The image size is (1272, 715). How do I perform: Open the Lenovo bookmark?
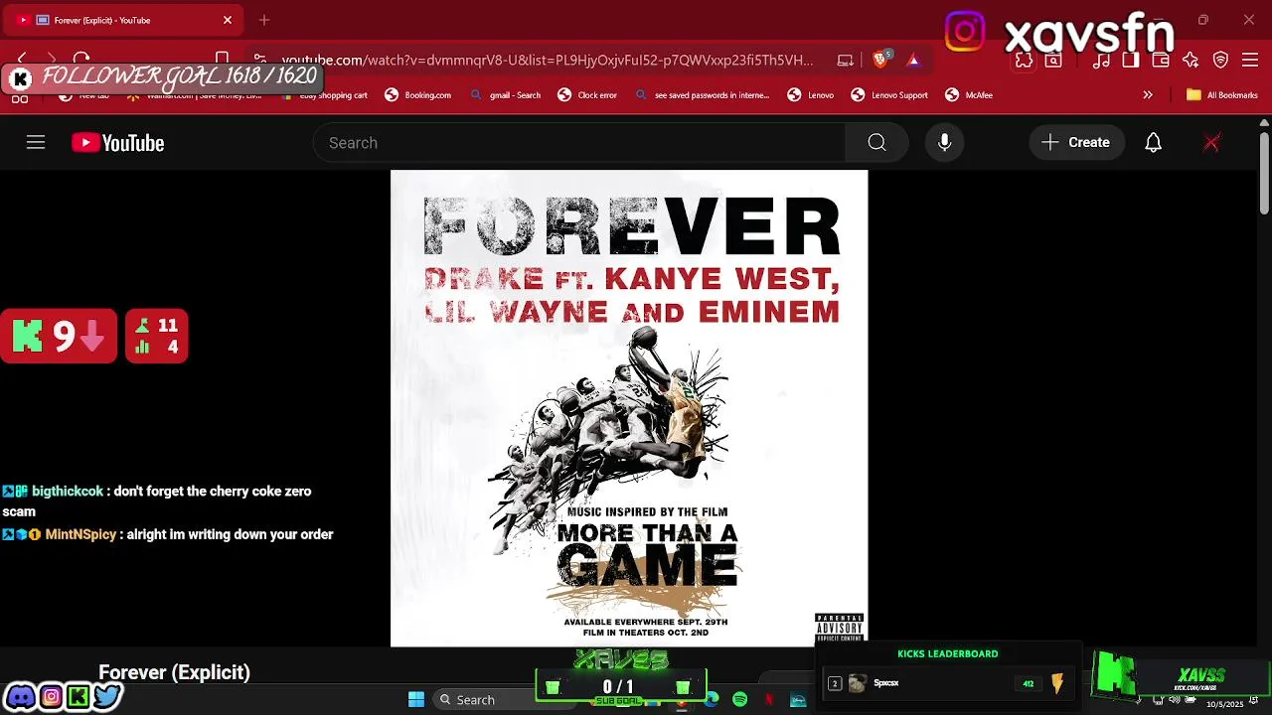[811, 95]
